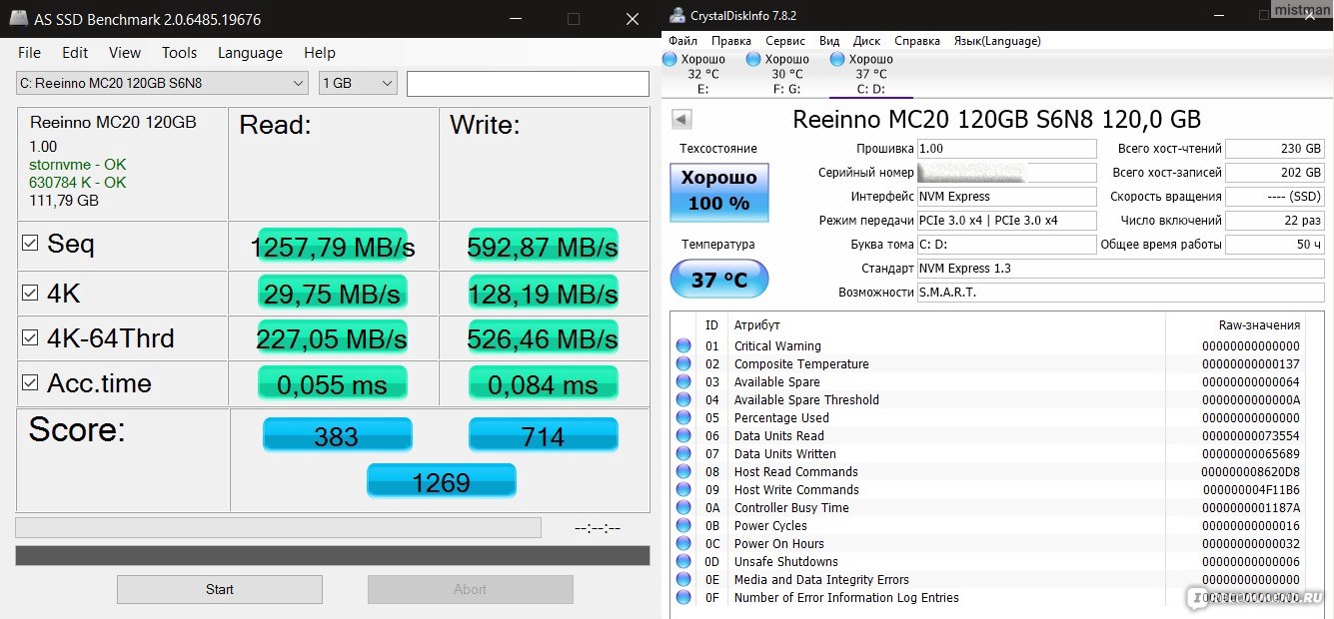The width and height of the screenshot is (1334, 619).
Task: Click the status circle for Data Units Read
Action: click(x=683, y=435)
